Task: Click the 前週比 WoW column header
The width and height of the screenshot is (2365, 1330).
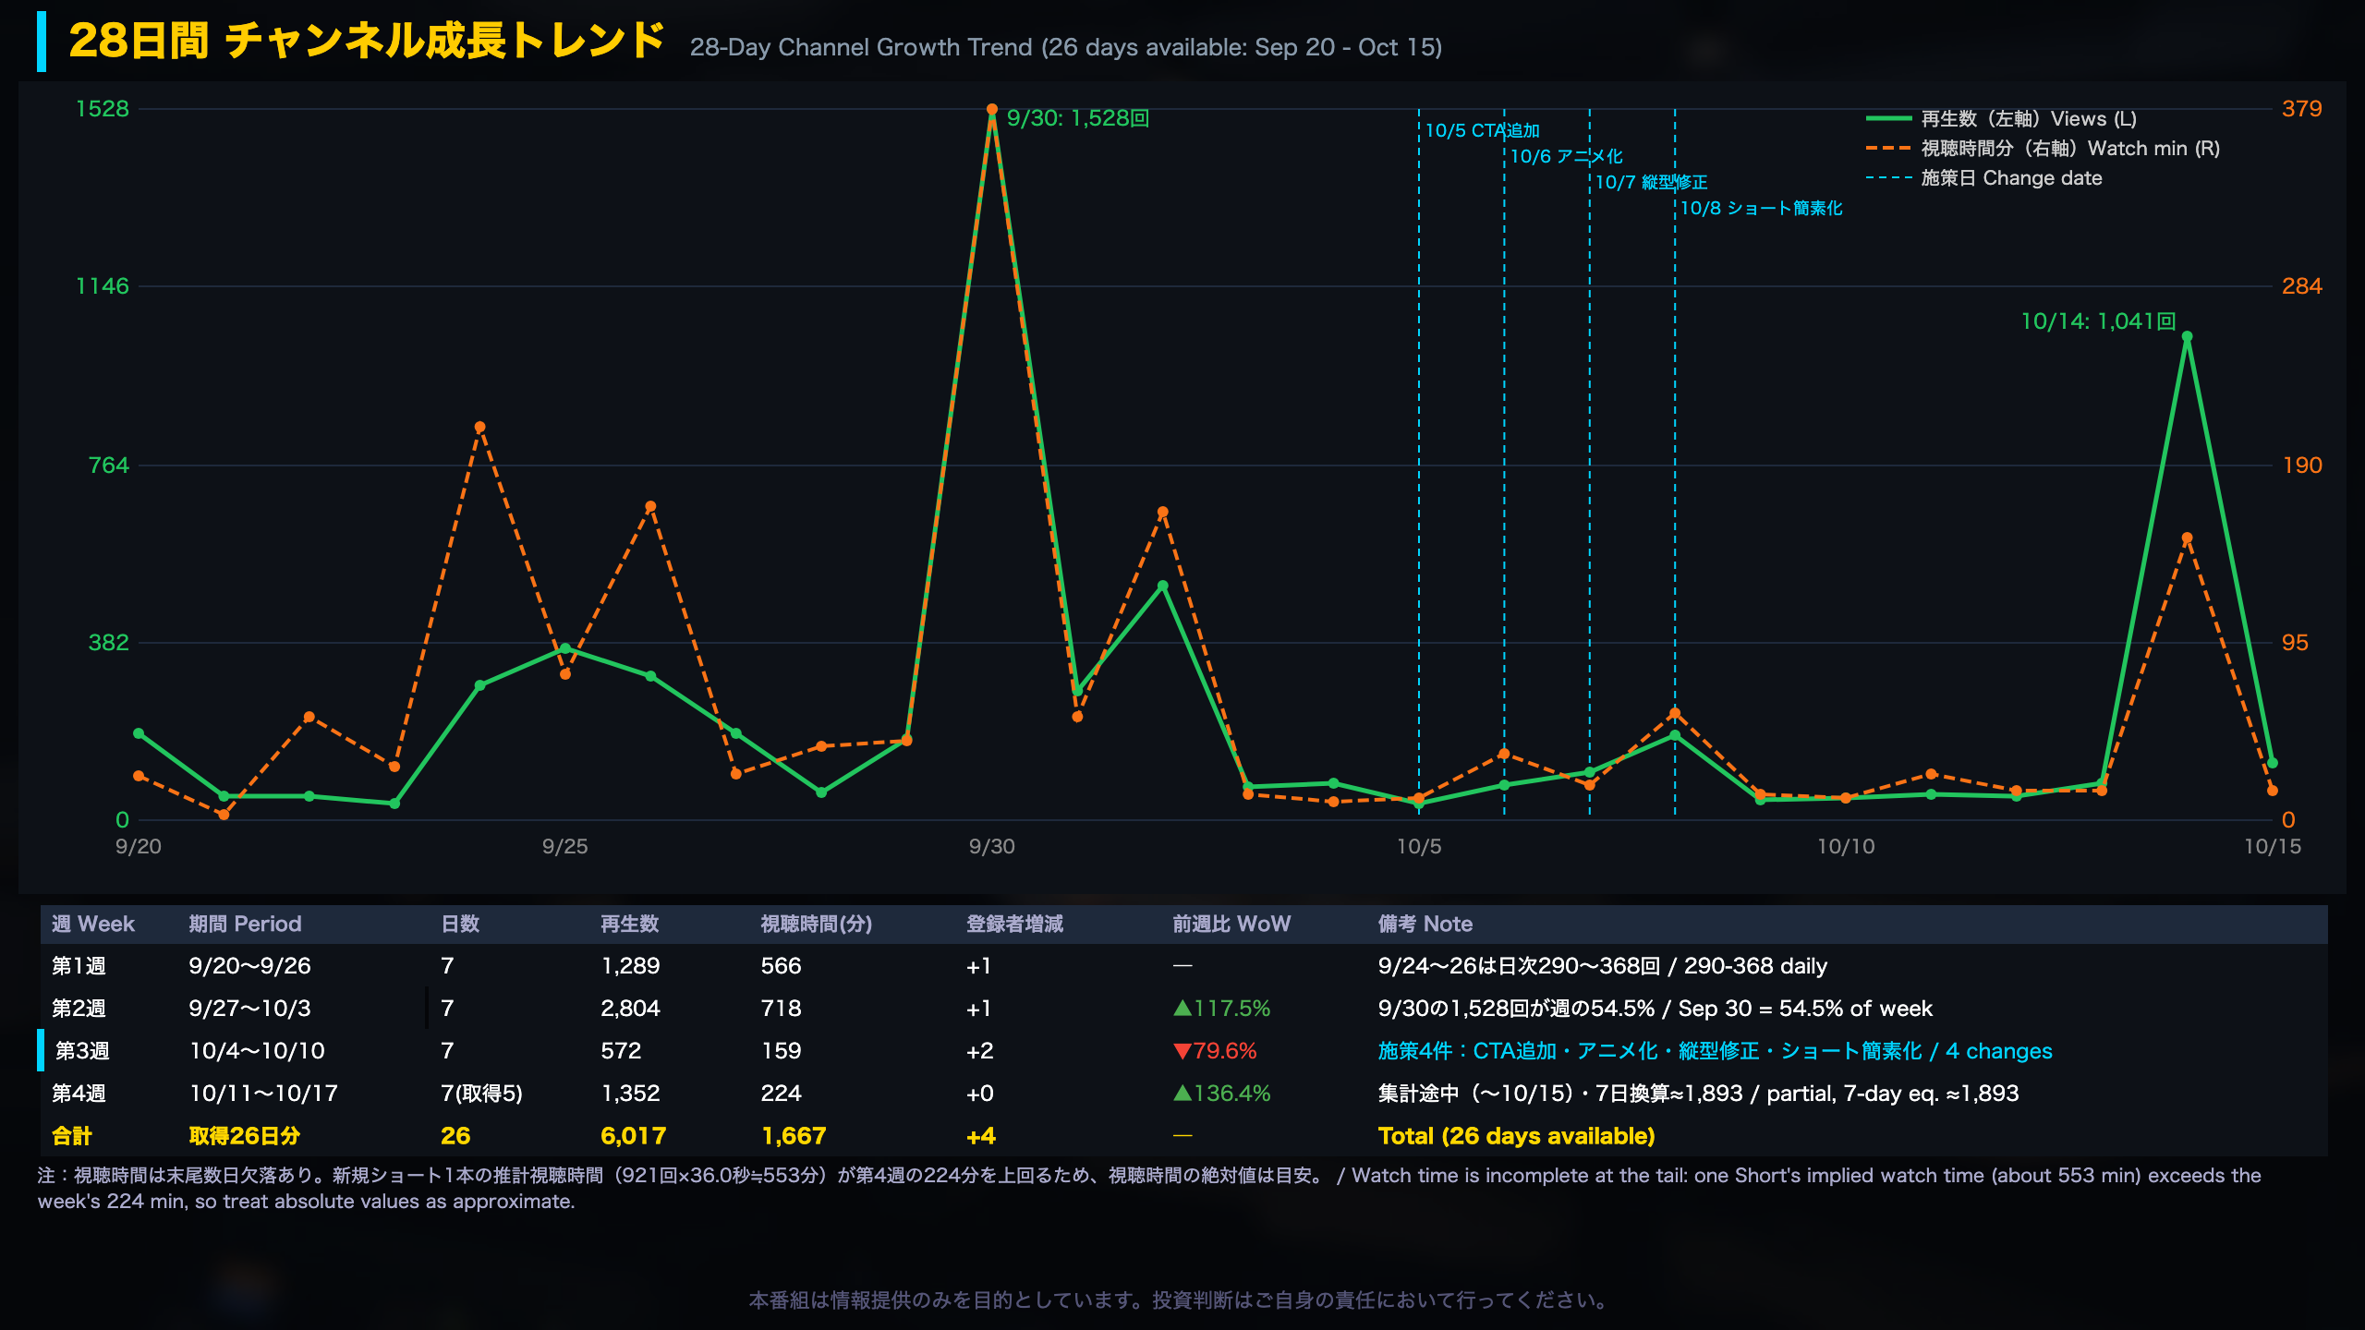Action: pyautogui.click(x=1231, y=924)
